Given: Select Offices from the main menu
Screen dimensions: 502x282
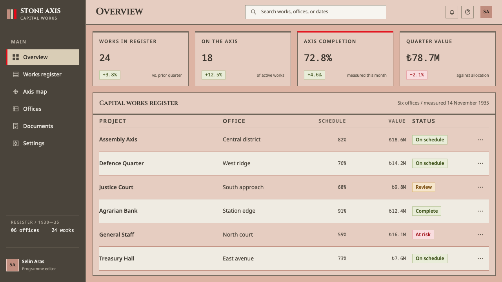Looking at the screenshot, I should point(42,109).
